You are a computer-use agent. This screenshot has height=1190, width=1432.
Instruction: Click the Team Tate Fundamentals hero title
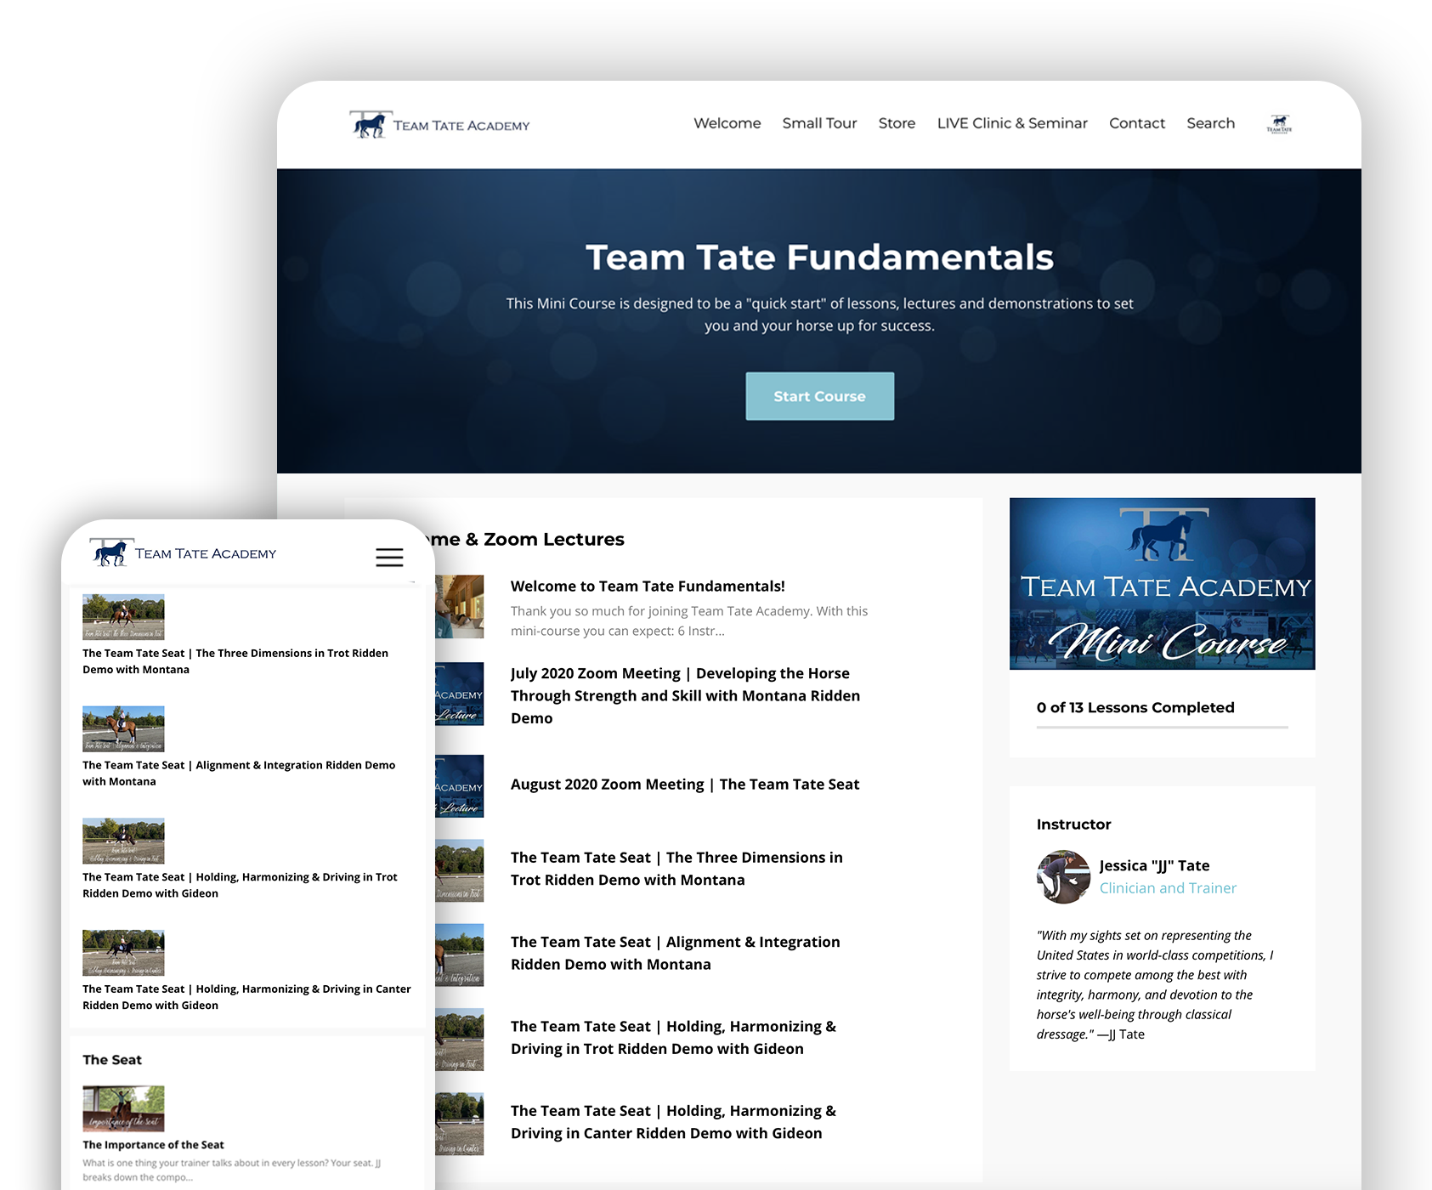click(x=820, y=257)
